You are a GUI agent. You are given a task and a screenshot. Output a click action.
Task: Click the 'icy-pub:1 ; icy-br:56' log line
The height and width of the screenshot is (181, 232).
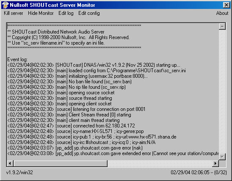click(92, 137)
